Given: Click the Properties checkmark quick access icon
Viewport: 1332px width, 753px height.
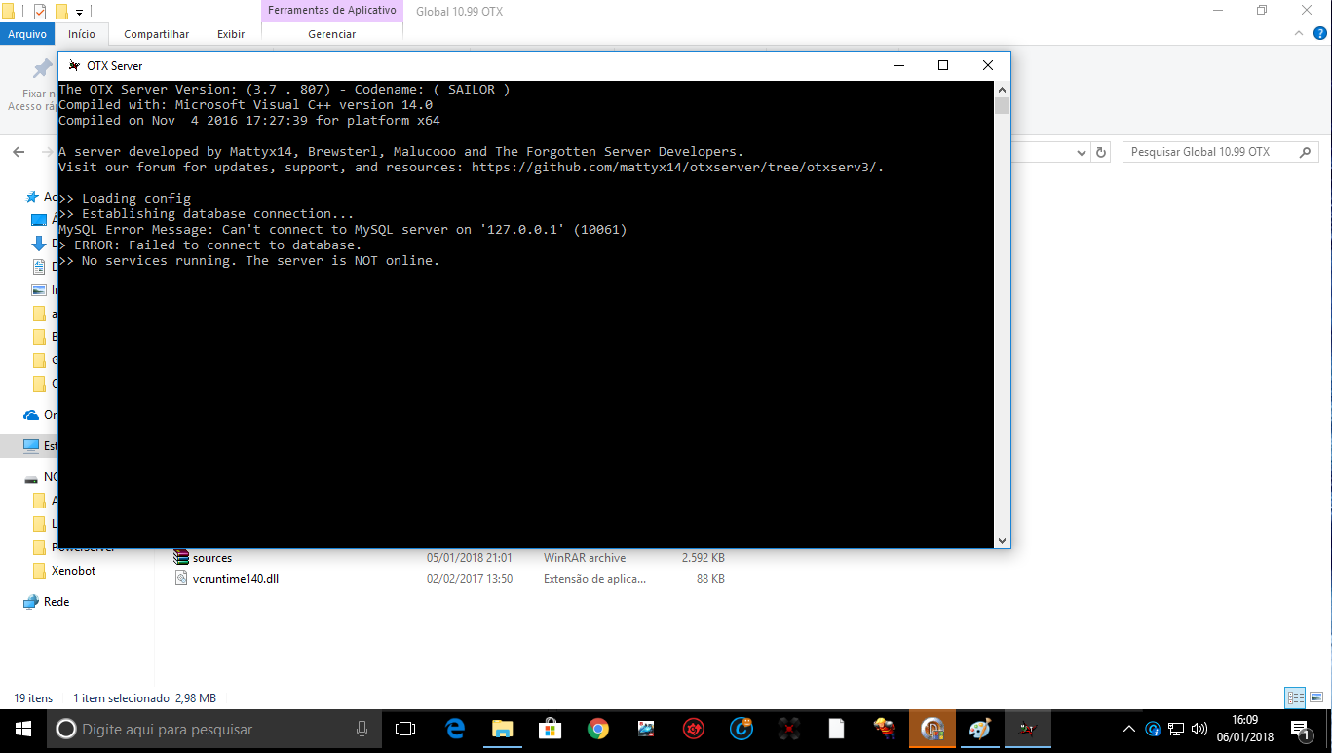Looking at the screenshot, I should click(x=40, y=12).
